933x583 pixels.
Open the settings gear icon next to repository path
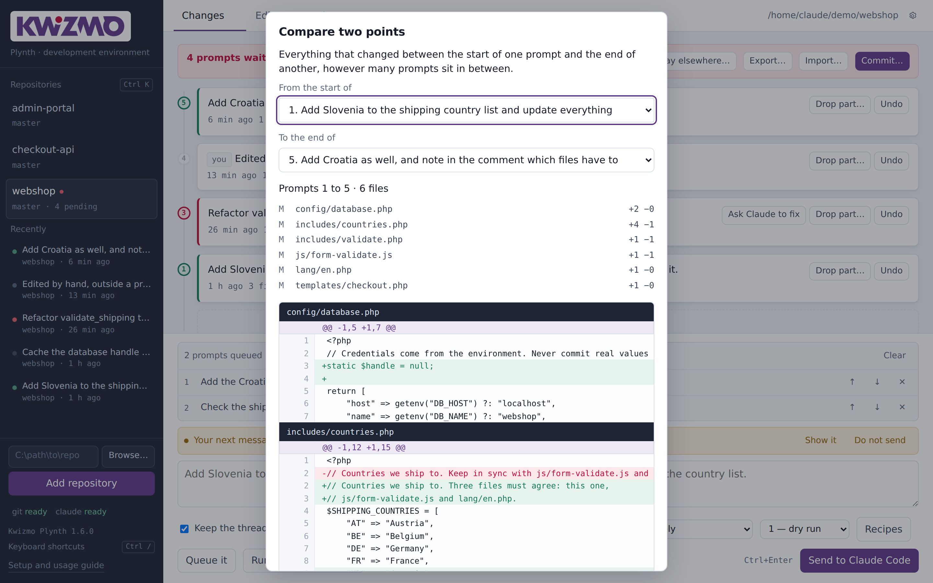point(913,16)
